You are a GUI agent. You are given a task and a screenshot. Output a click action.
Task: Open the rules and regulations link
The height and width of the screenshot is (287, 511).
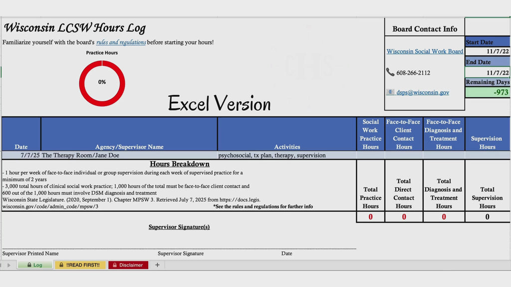(x=121, y=42)
